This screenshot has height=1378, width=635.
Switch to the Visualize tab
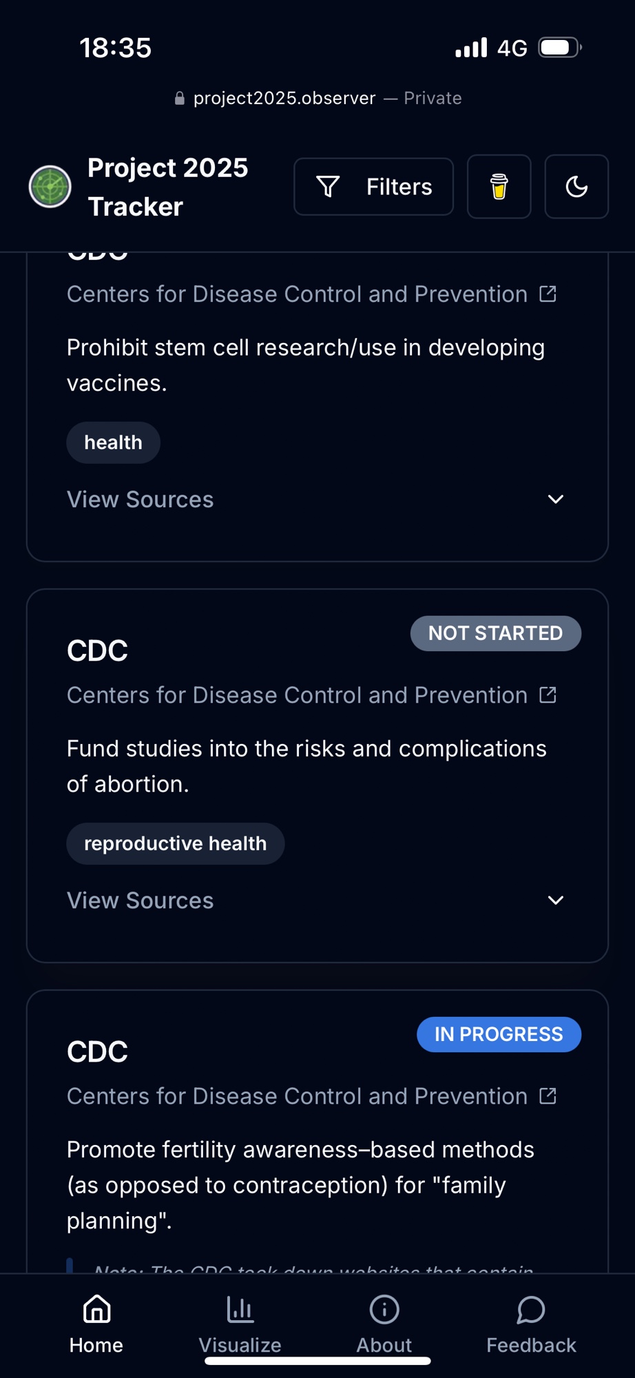coord(240,1324)
